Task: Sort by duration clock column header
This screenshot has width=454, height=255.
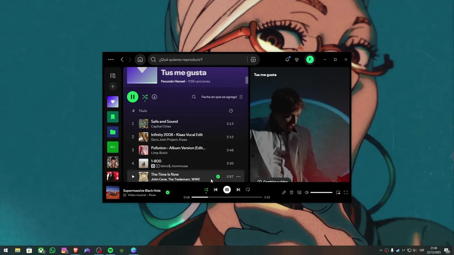Action: coord(231,111)
